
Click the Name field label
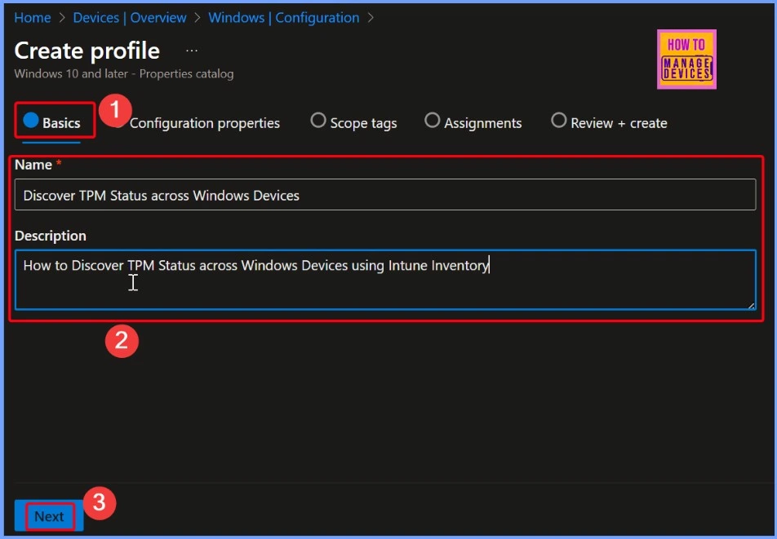[x=33, y=165]
